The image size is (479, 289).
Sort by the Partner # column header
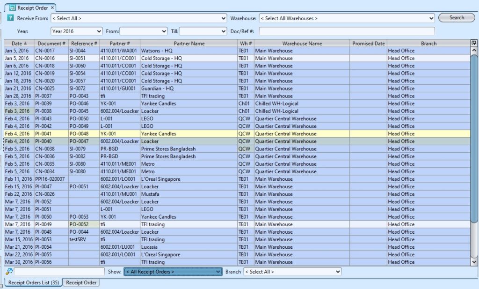pyautogui.click(x=120, y=44)
